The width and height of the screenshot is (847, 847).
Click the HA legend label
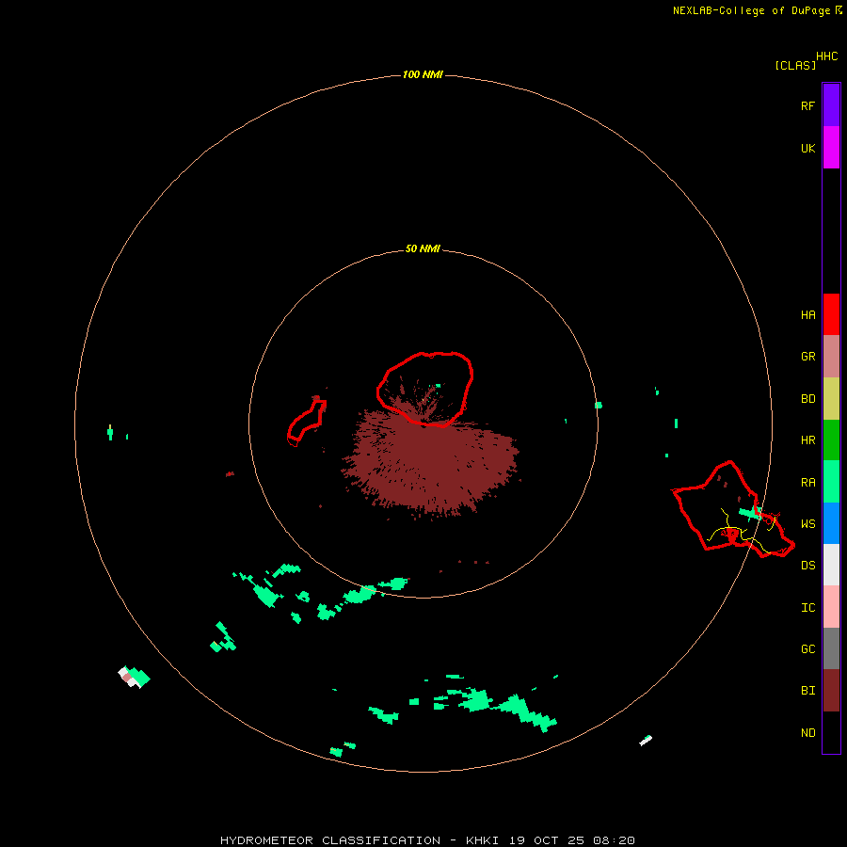pyautogui.click(x=807, y=315)
